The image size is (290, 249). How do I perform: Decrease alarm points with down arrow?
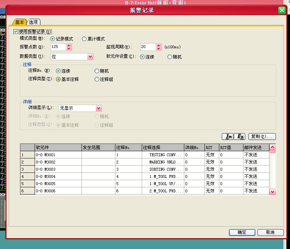click(69, 49)
